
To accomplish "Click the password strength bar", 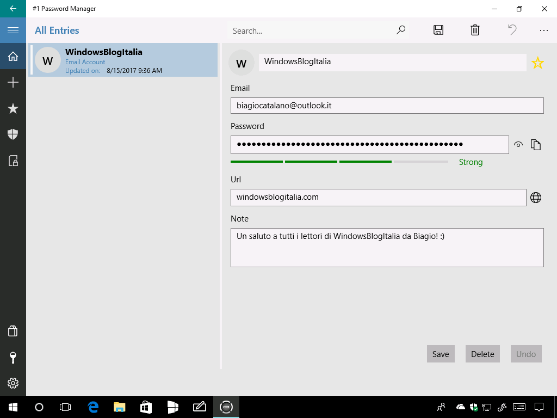I will click(339, 162).
